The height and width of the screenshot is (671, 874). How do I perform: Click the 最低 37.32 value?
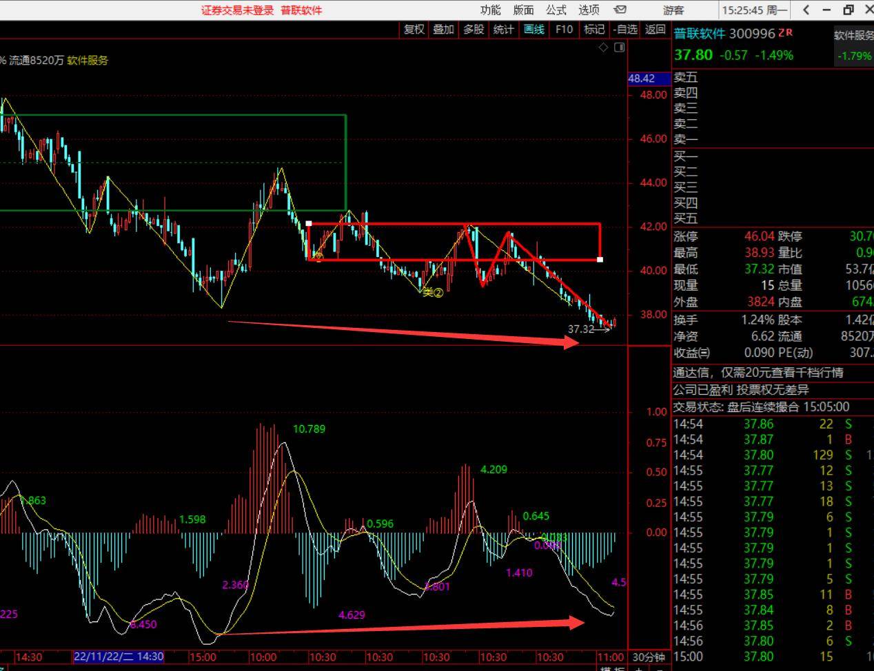[x=759, y=269]
